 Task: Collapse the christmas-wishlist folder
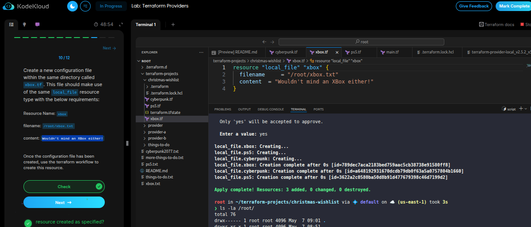pos(164,80)
